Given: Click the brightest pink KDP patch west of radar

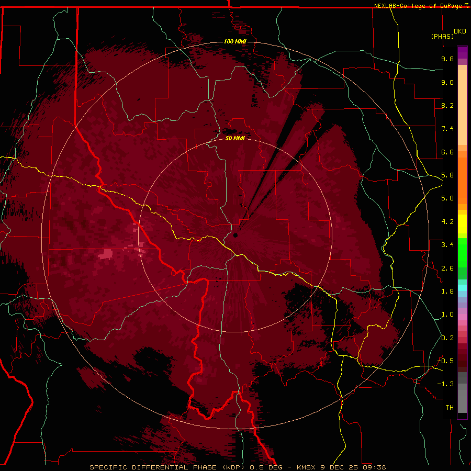Looking at the screenshot, I should tap(105, 254).
